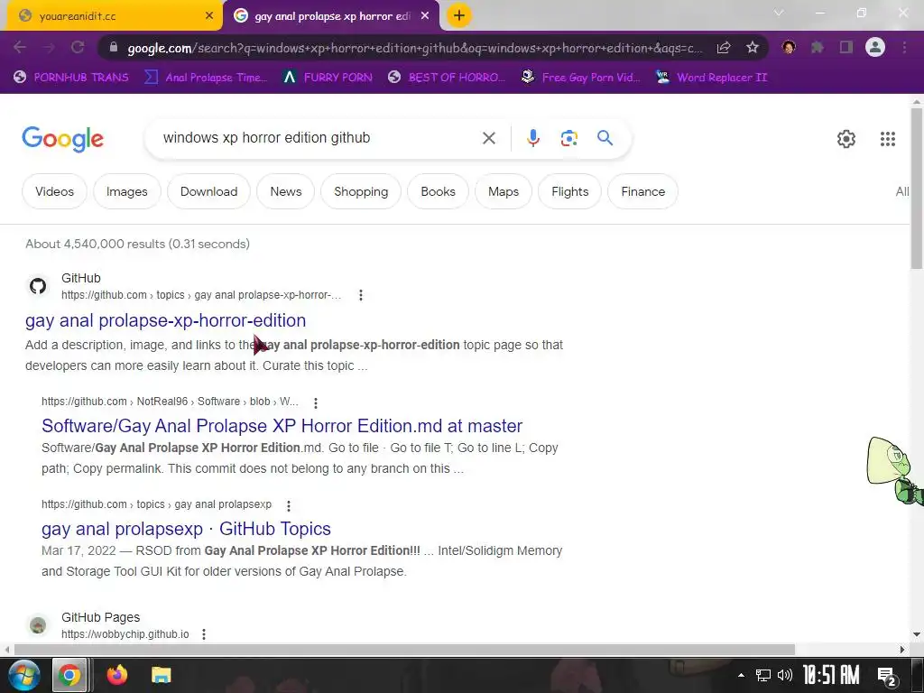
Task: Switch to the youareanidit.cc tab
Action: point(111,16)
